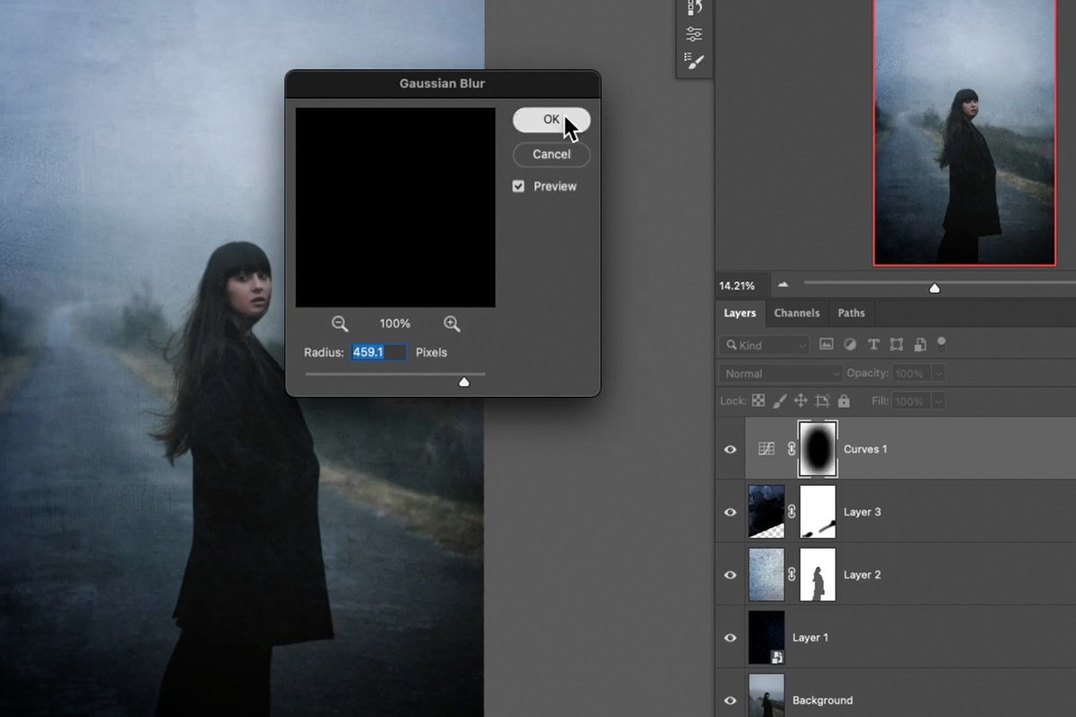The image size is (1076, 717).
Task: Open the Normal blend mode dropdown
Action: 781,373
